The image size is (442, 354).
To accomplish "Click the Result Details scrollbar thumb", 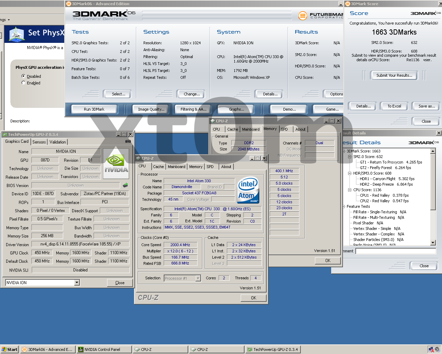I will click(433, 181).
